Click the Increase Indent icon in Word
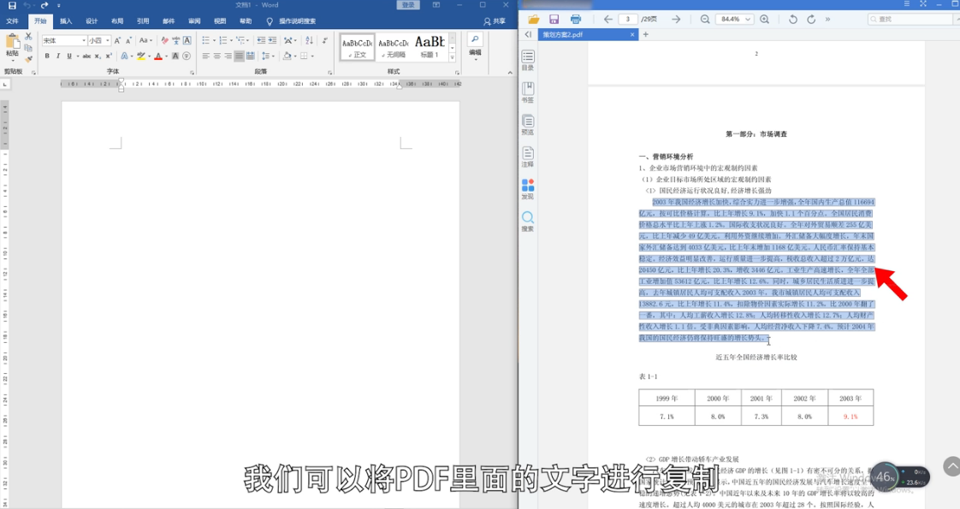Image resolution: width=960 pixels, height=509 pixels. 272,40
